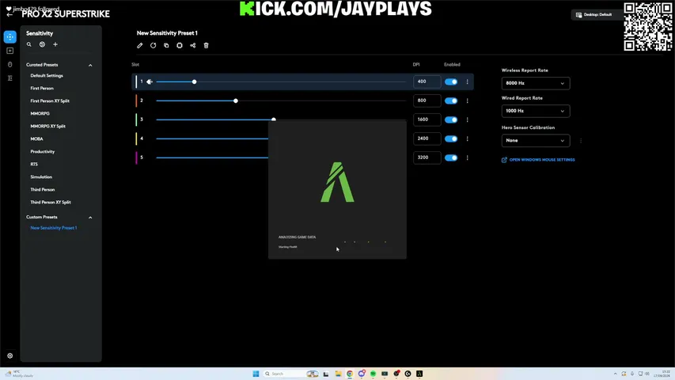Open more options for the 400 DPI slot
Image resolution: width=675 pixels, height=380 pixels.
[x=467, y=82]
